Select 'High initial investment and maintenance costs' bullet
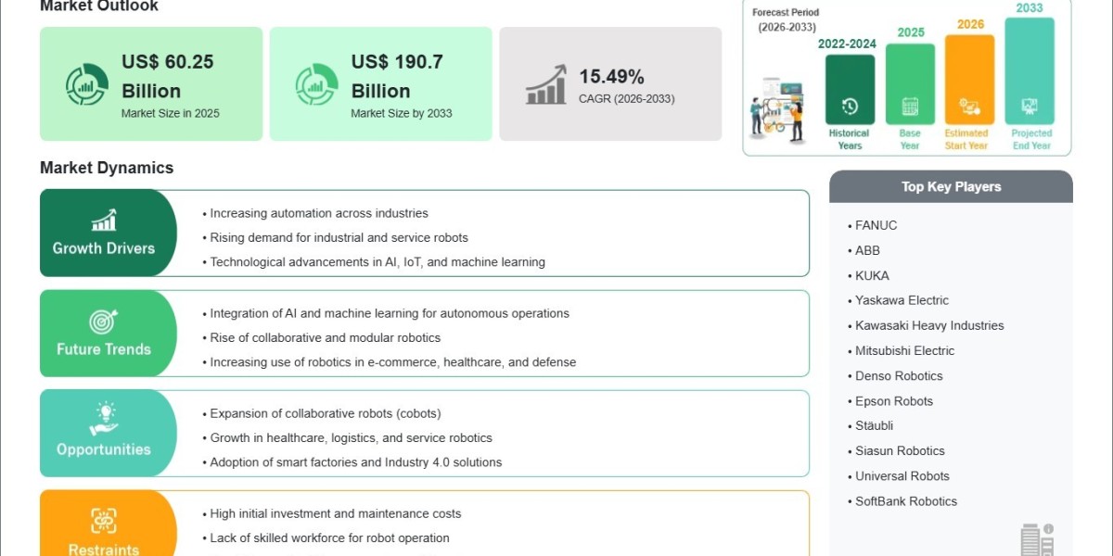The width and height of the screenshot is (1113, 556). click(335, 513)
